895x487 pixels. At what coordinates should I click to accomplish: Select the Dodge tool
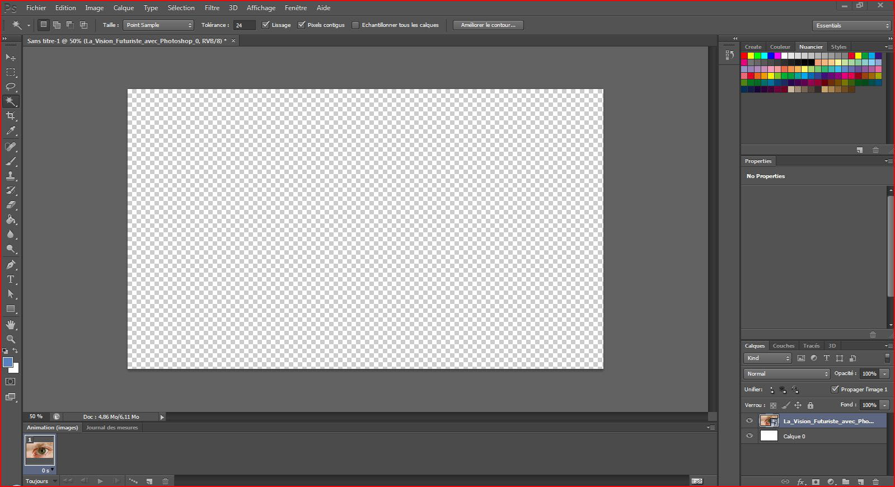coord(11,249)
